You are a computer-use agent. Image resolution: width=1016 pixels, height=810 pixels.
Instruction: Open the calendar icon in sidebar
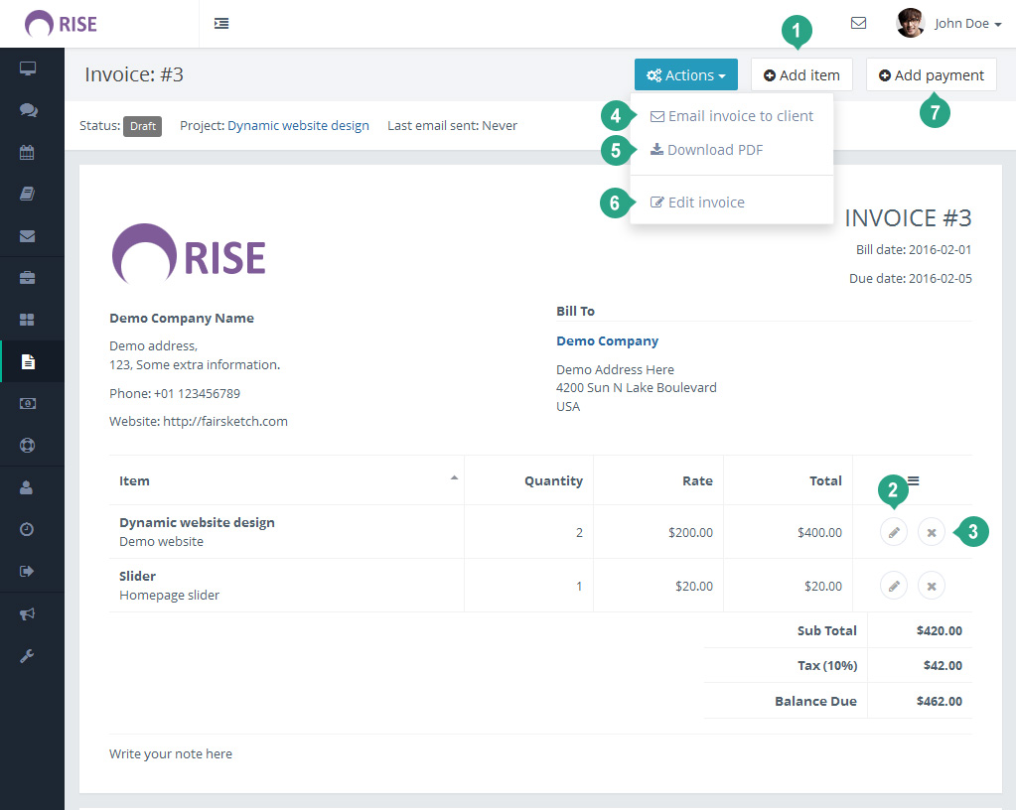point(28,153)
